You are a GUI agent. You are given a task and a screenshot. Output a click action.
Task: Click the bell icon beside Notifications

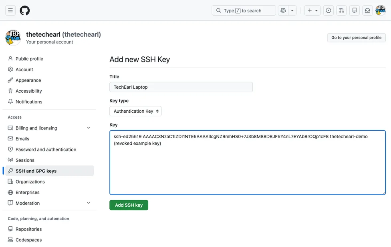[10, 101]
